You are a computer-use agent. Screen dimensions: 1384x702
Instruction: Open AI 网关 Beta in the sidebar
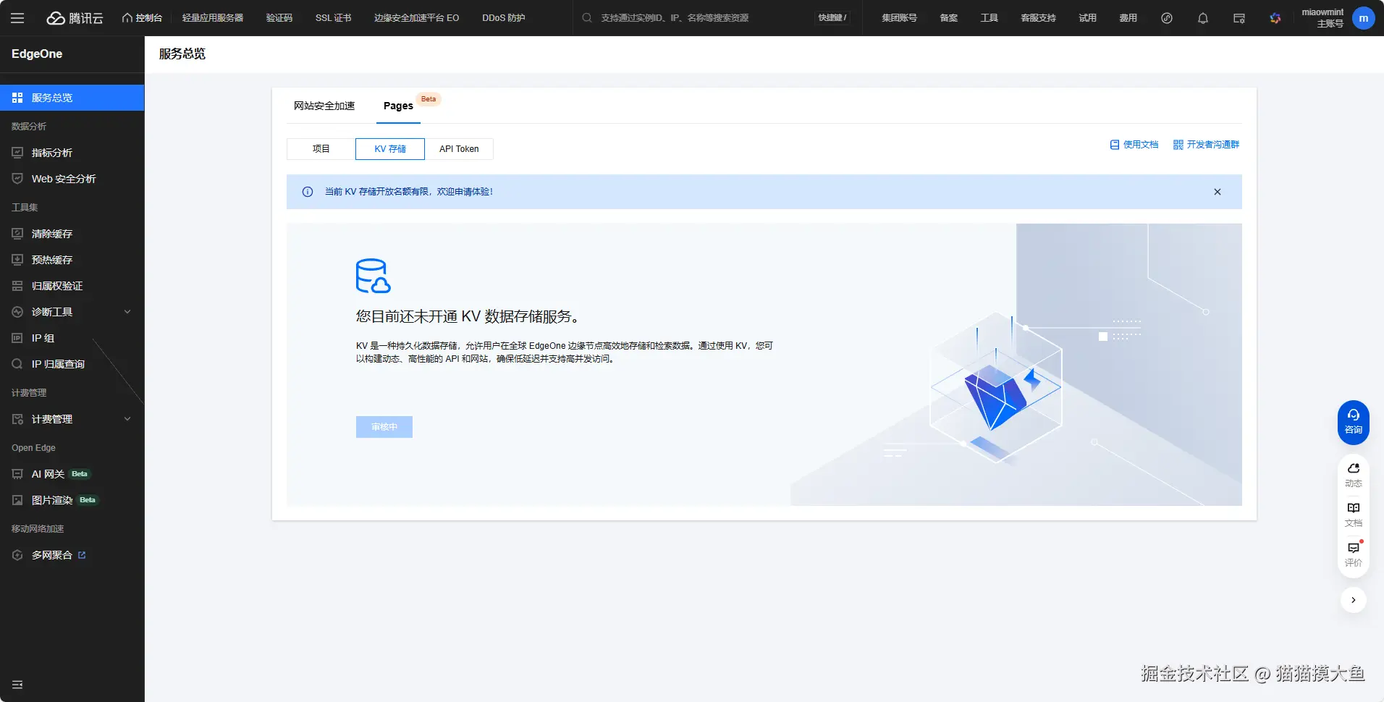[72, 474]
